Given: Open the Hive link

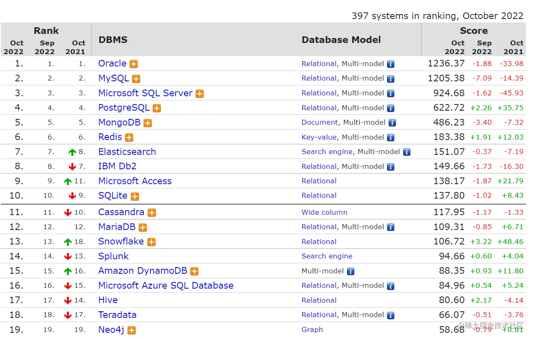Looking at the screenshot, I should [108, 300].
